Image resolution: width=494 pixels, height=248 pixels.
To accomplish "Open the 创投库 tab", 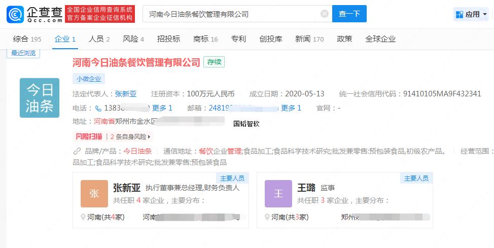I will [x=271, y=39].
